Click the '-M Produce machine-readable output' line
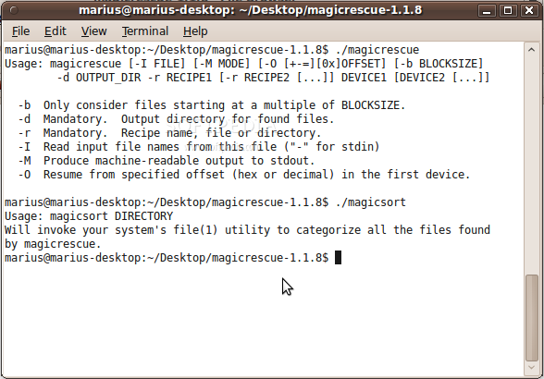 click(x=167, y=161)
